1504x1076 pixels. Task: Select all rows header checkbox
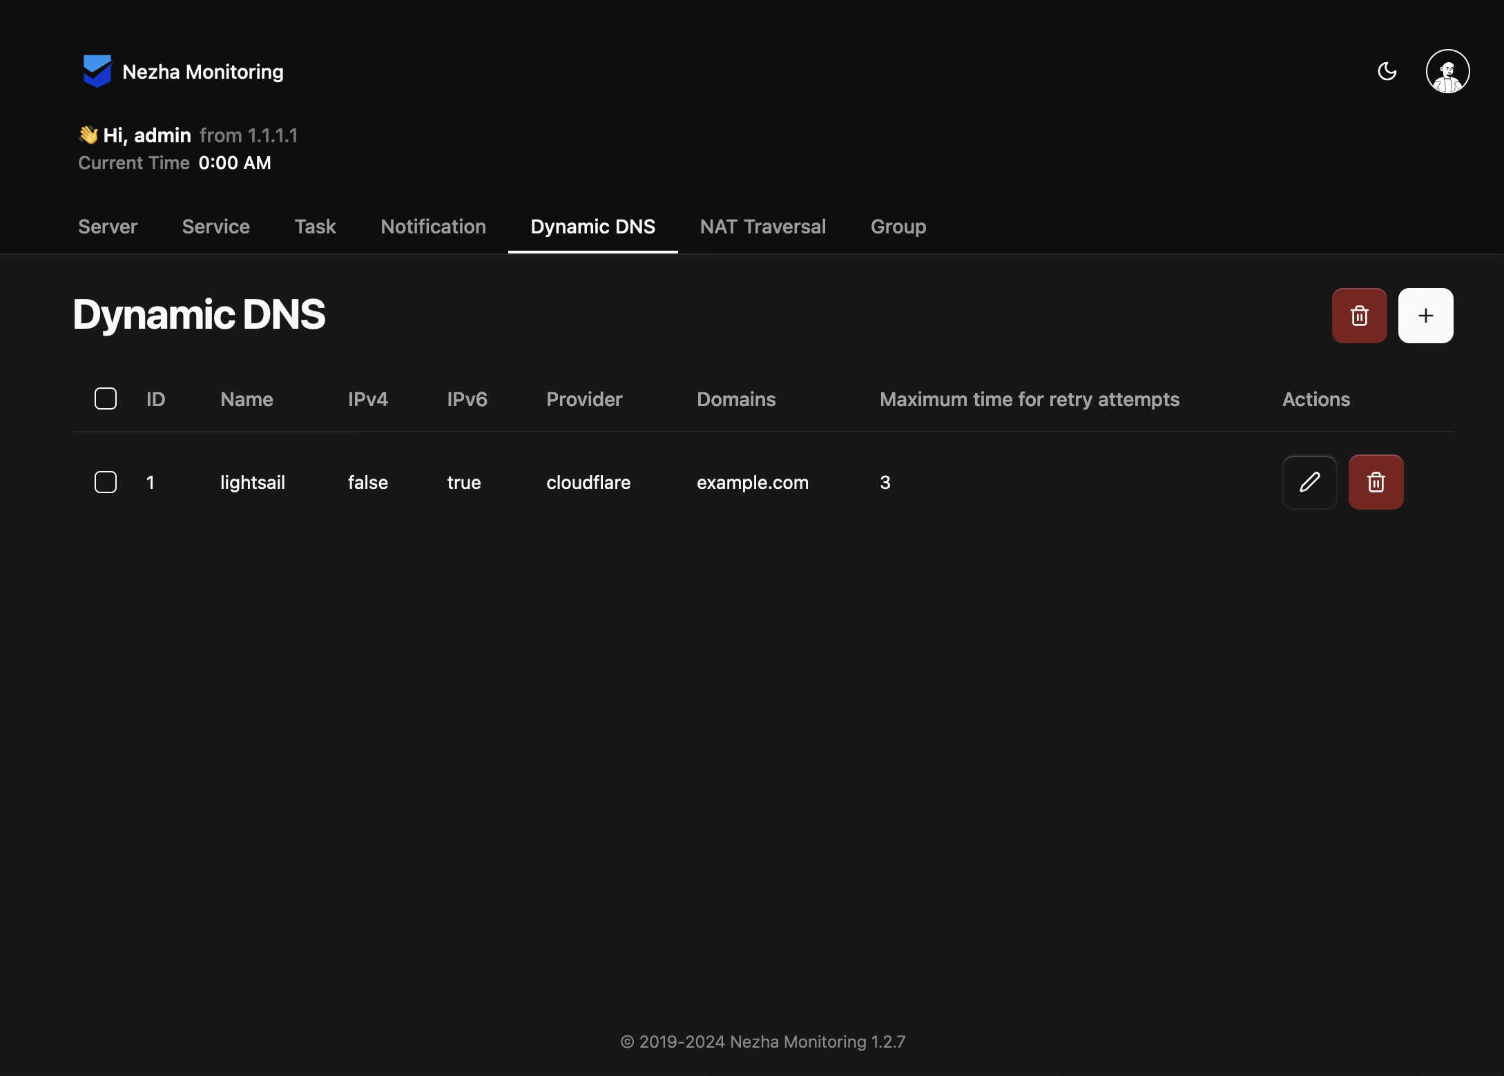pyautogui.click(x=106, y=398)
